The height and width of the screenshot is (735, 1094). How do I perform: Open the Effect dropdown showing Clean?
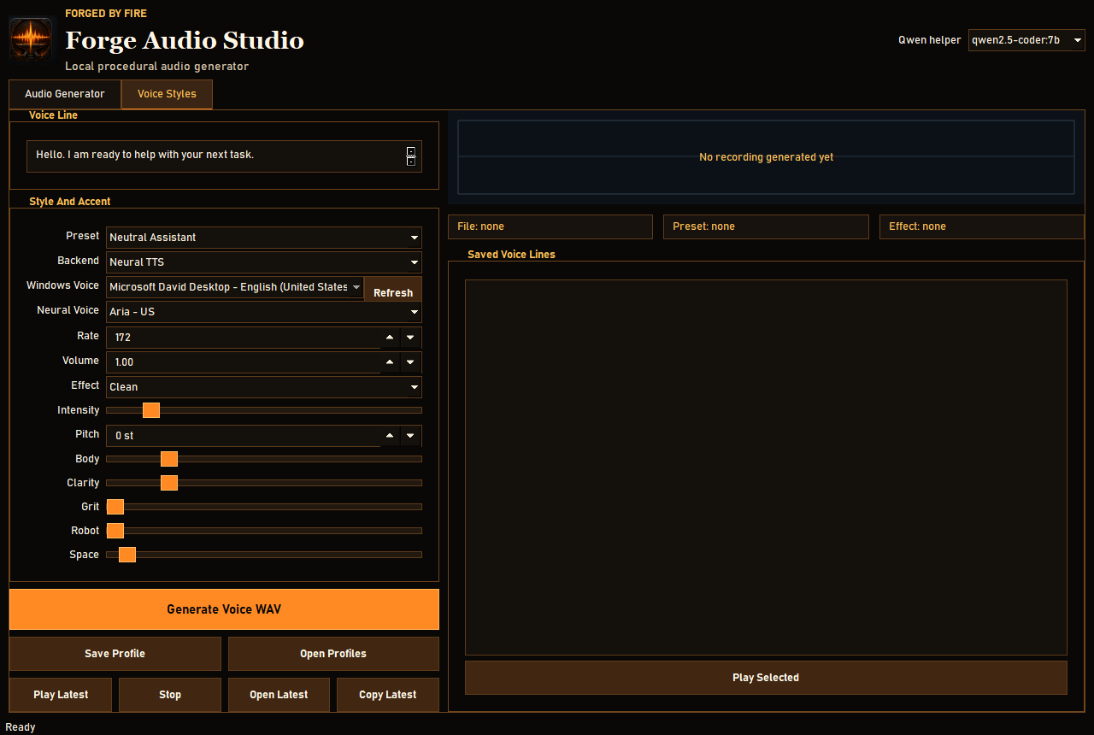tap(264, 387)
